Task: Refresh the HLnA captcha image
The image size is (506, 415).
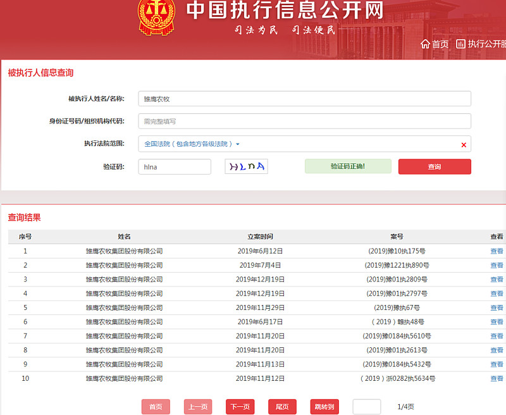Action: pos(246,166)
